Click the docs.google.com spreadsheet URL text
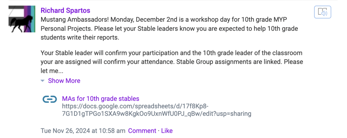This screenshot has width=347, height=138. pyautogui.click(x=135, y=106)
